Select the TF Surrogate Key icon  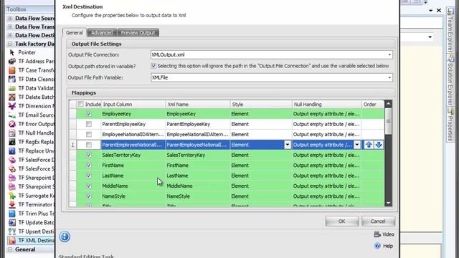[12, 196]
